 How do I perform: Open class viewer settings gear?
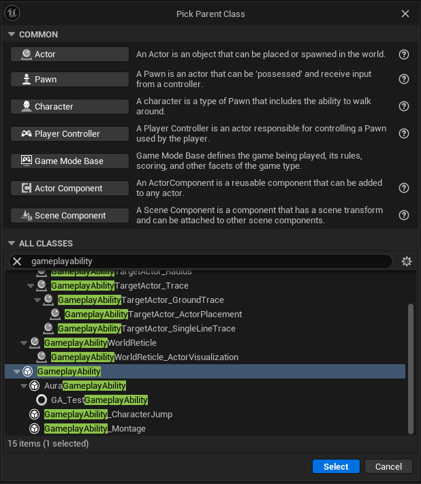(407, 261)
